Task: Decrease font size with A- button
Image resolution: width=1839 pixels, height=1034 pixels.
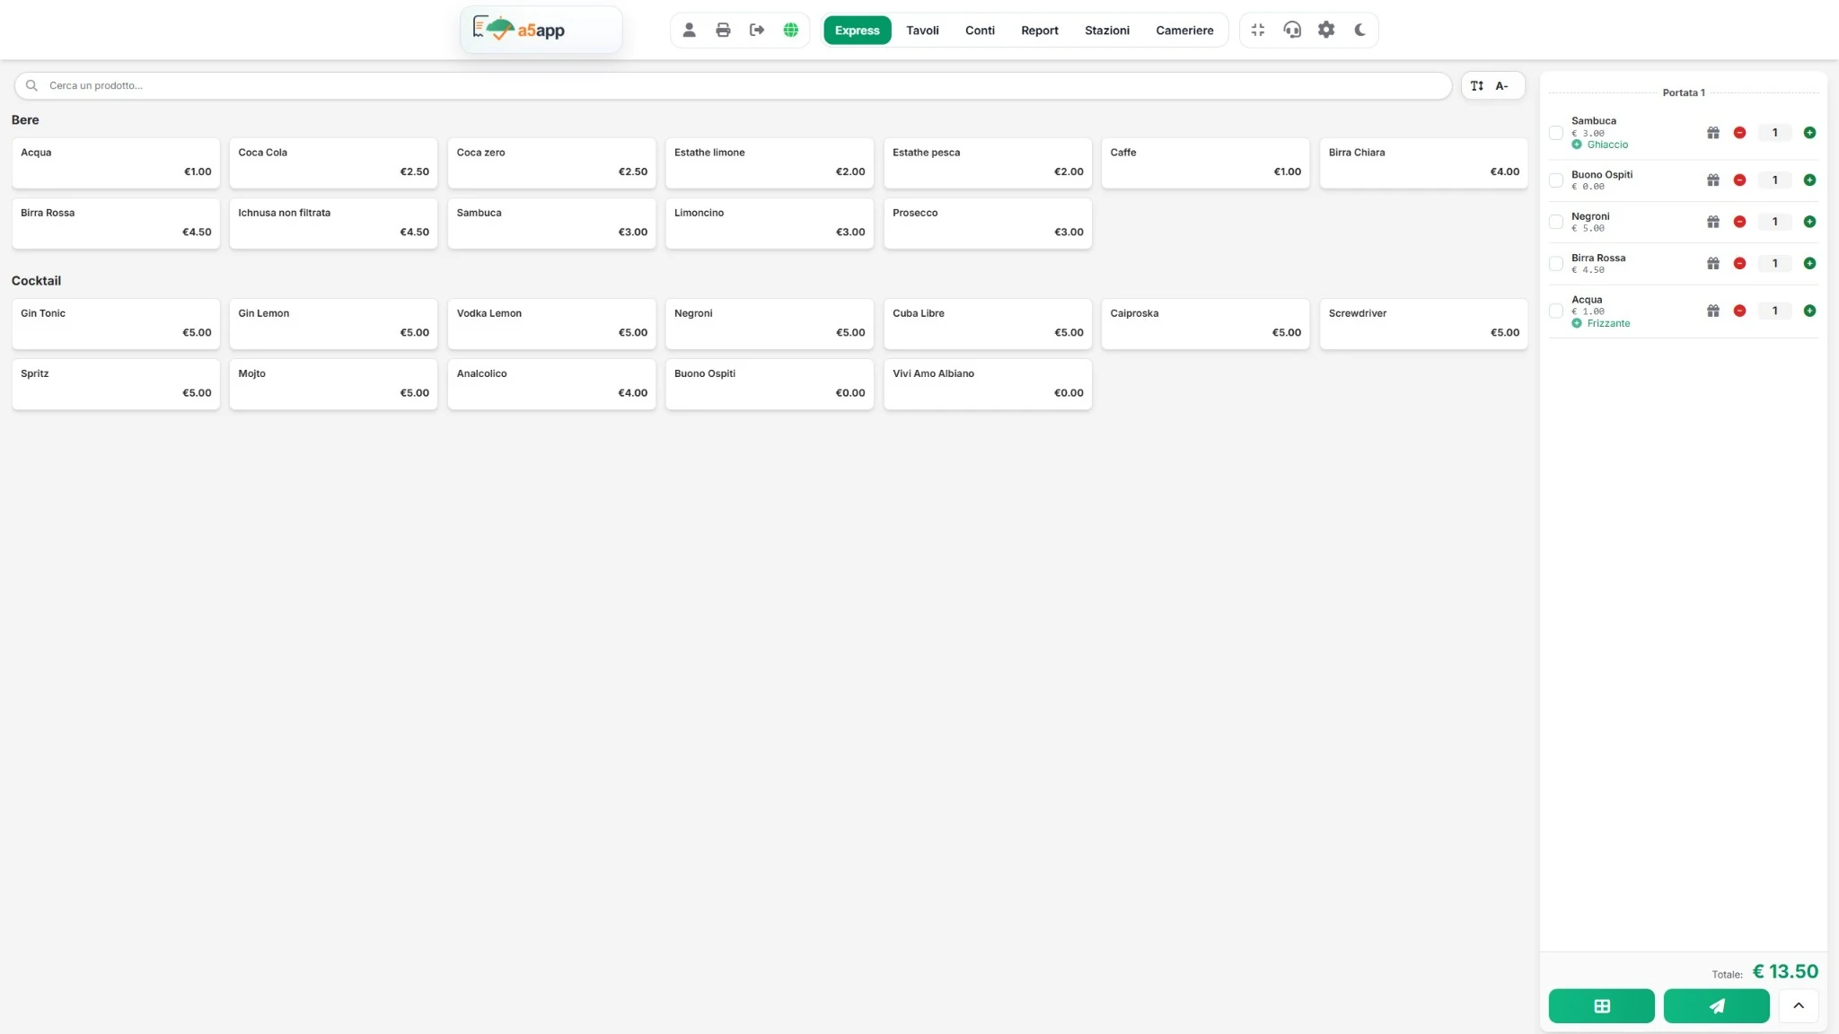Action: [1501, 85]
